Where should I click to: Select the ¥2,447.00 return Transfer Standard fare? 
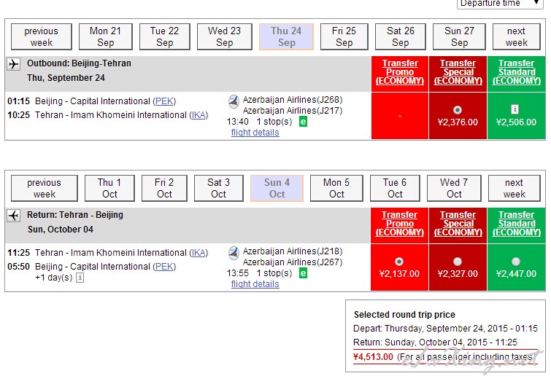tap(516, 262)
